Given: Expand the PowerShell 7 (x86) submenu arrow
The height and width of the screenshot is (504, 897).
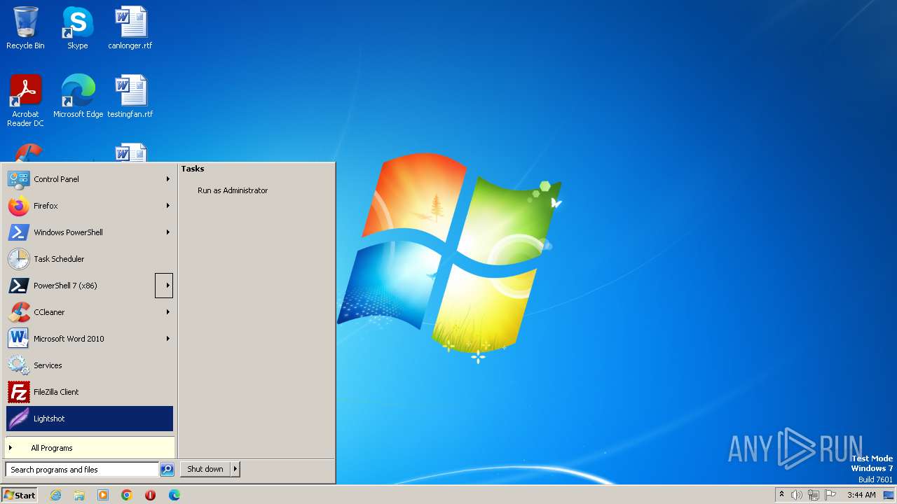Looking at the screenshot, I should [164, 286].
